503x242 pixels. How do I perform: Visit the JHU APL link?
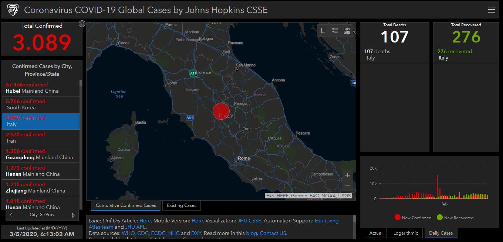(136, 227)
